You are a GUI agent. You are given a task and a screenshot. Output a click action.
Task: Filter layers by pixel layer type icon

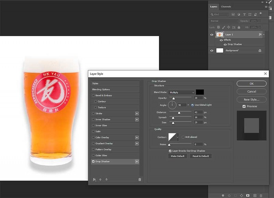tap(233, 14)
